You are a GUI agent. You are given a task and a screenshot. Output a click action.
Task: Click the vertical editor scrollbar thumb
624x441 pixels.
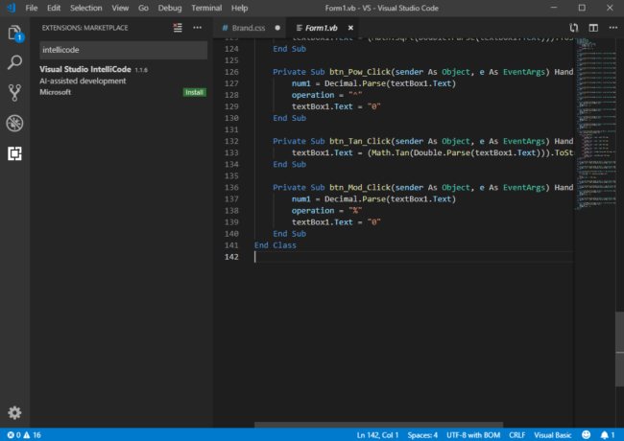click(619, 349)
